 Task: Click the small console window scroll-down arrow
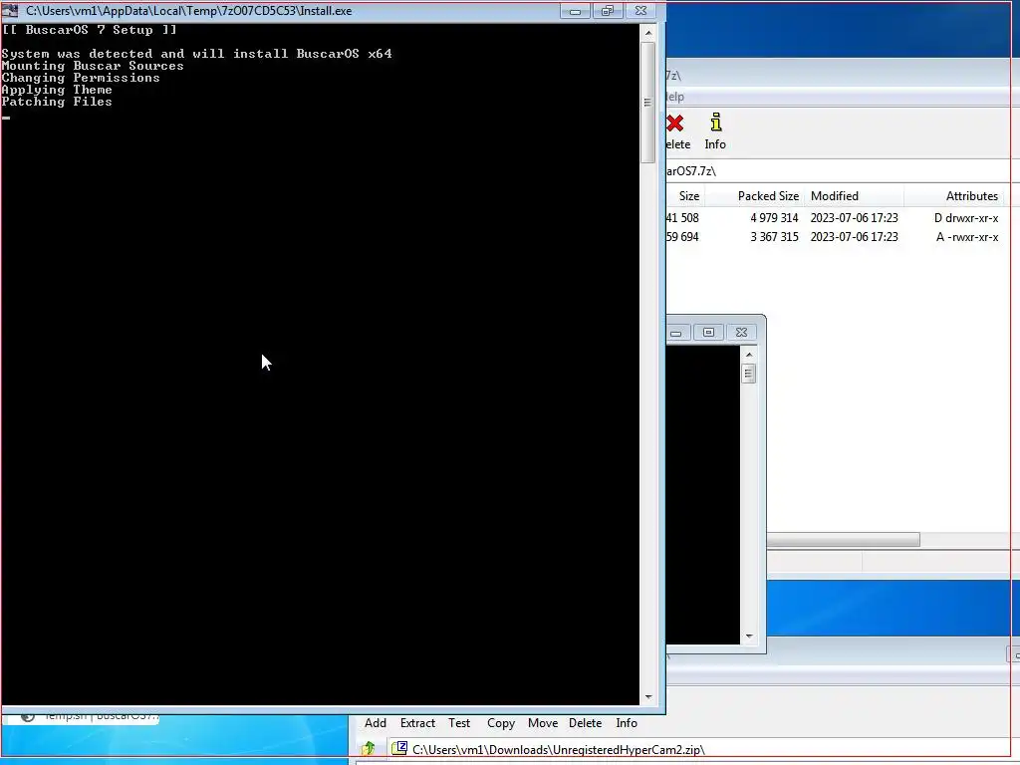749,637
